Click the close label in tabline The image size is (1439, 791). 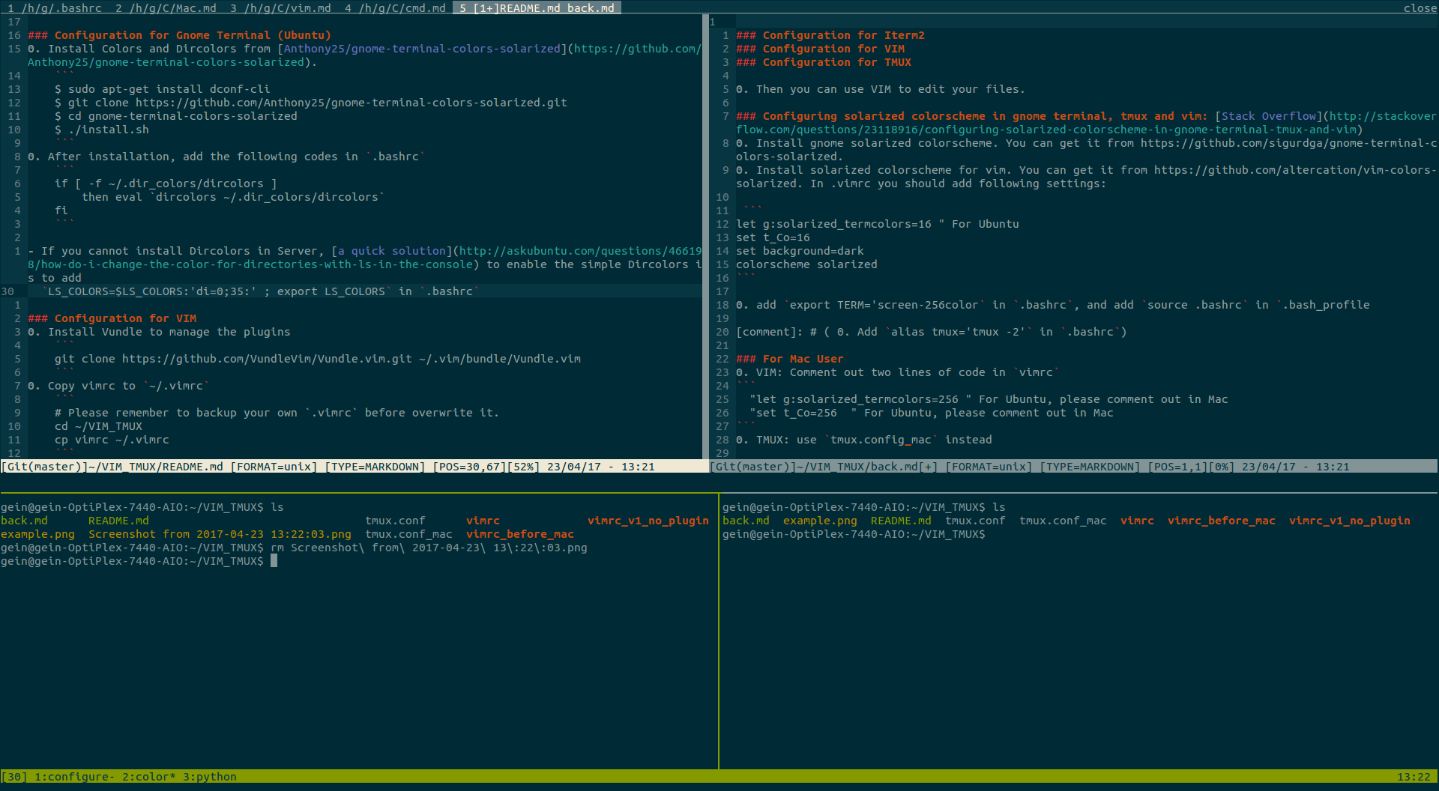(x=1420, y=7)
